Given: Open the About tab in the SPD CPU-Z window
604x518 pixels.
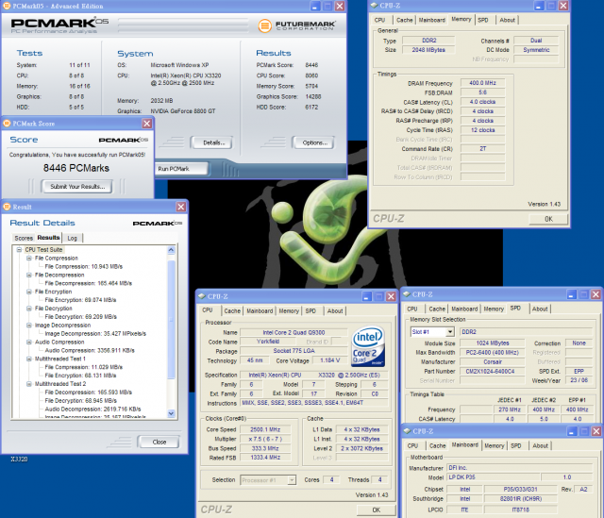Looking at the screenshot, I should click(540, 309).
